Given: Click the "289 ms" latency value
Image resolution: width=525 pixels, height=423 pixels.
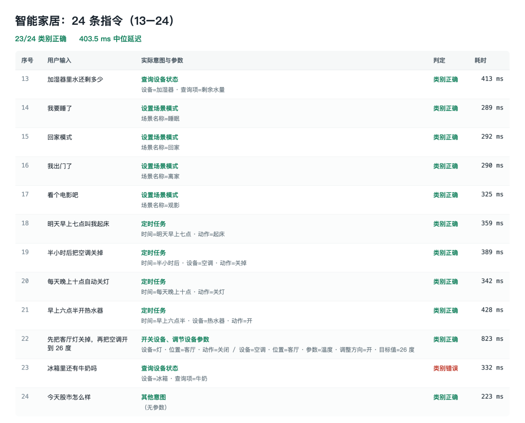Looking at the screenshot, I should coord(492,108).
